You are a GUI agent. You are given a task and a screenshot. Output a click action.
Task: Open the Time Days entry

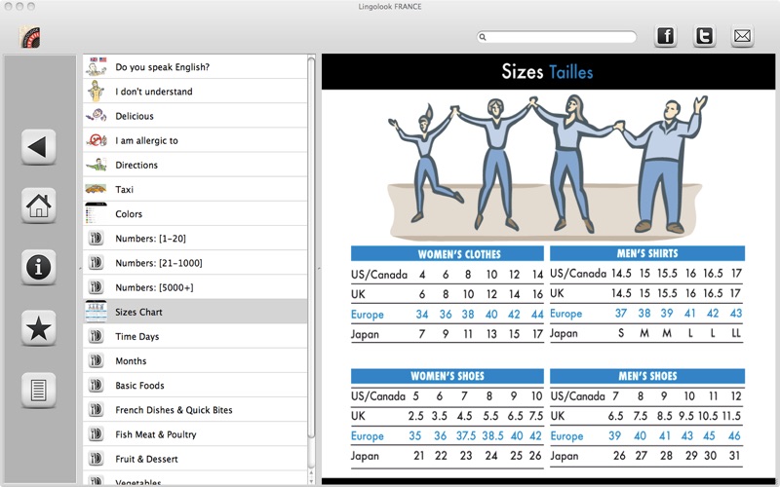click(195, 336)
